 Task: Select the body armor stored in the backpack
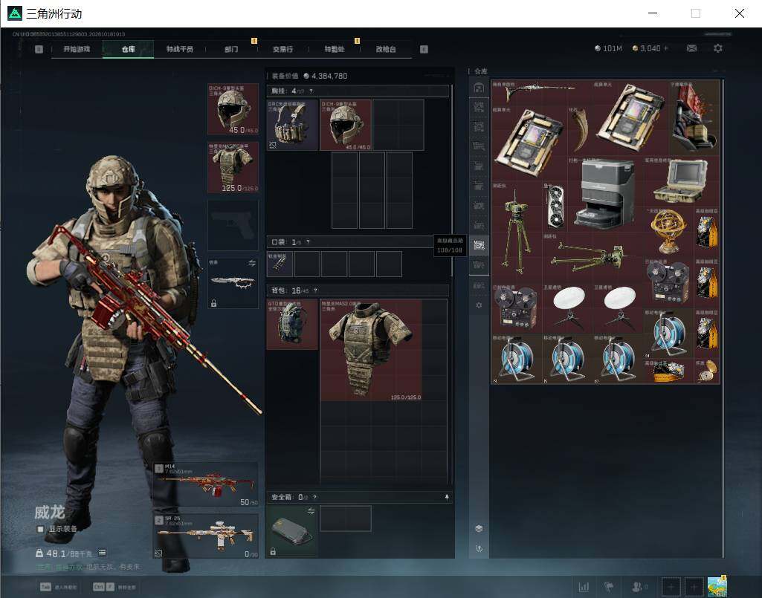(x=371, y=350)
